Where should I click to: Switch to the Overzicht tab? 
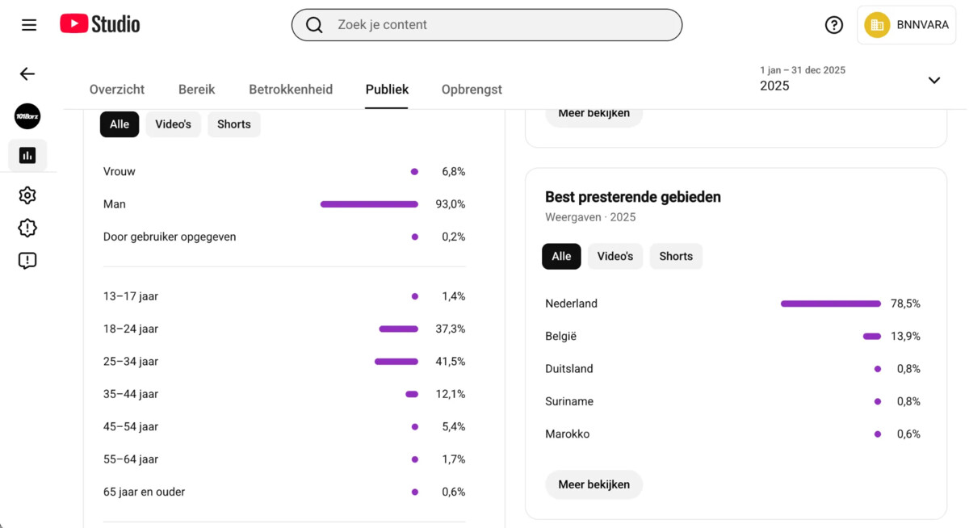pyautogui.click(x=117, y=90)
